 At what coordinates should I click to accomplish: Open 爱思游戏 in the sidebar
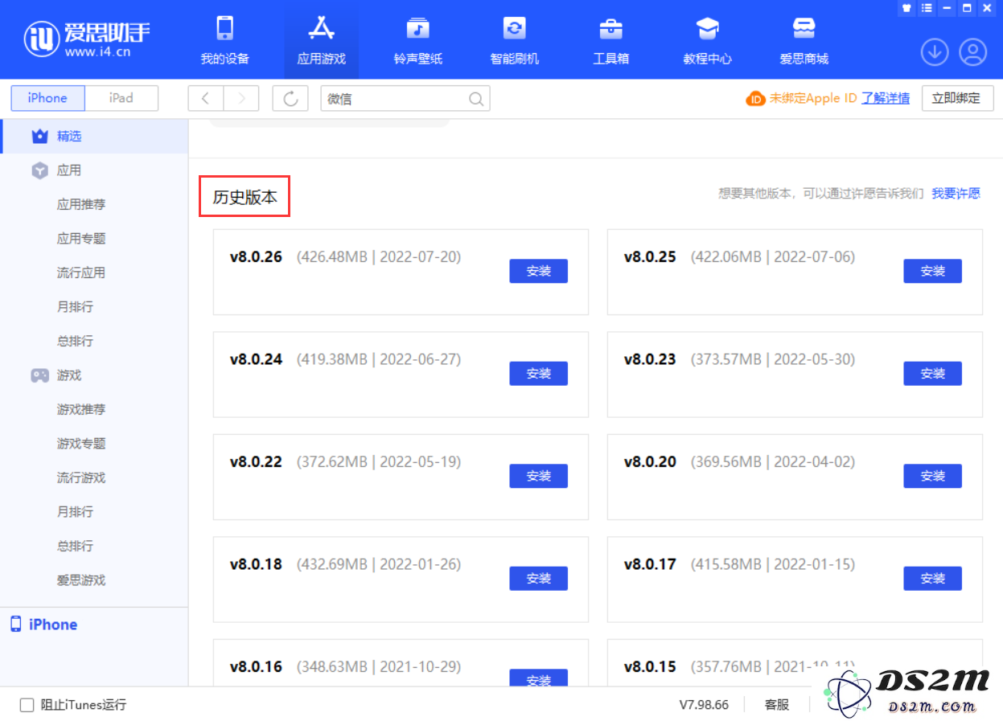click(x=81, y=580)
